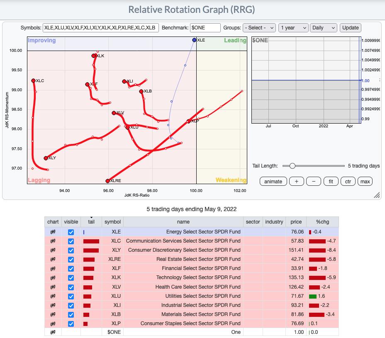The width and height of the screenshot is (385, 338).
Task: Click the fit button
Action: (x=331, y=181)
